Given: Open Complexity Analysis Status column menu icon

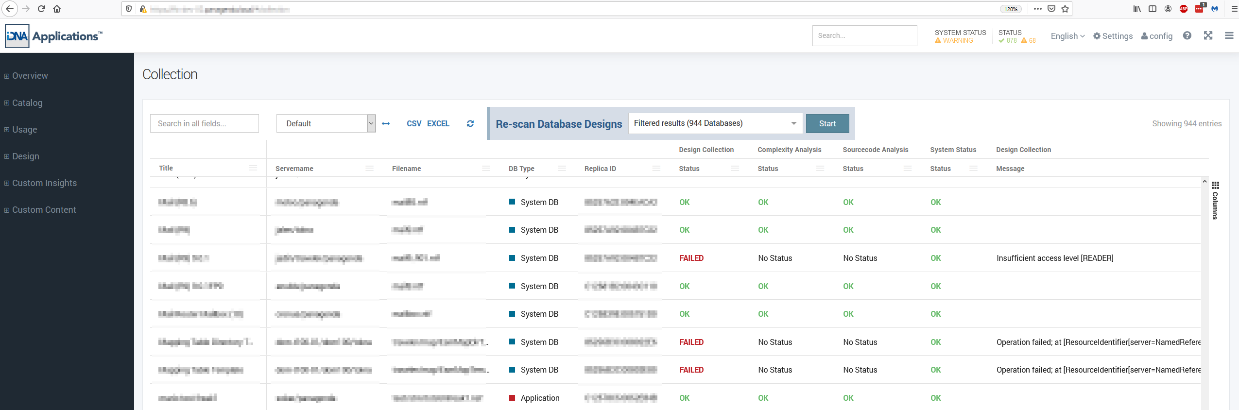Looking at the screenshot, I should click(820, 168).
